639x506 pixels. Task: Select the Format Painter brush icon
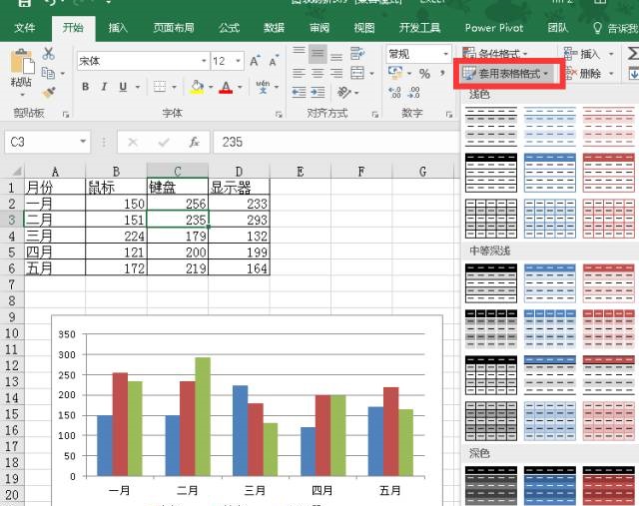point(49,93)
